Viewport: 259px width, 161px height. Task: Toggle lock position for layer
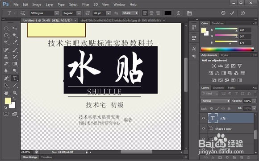pos(223,108)
